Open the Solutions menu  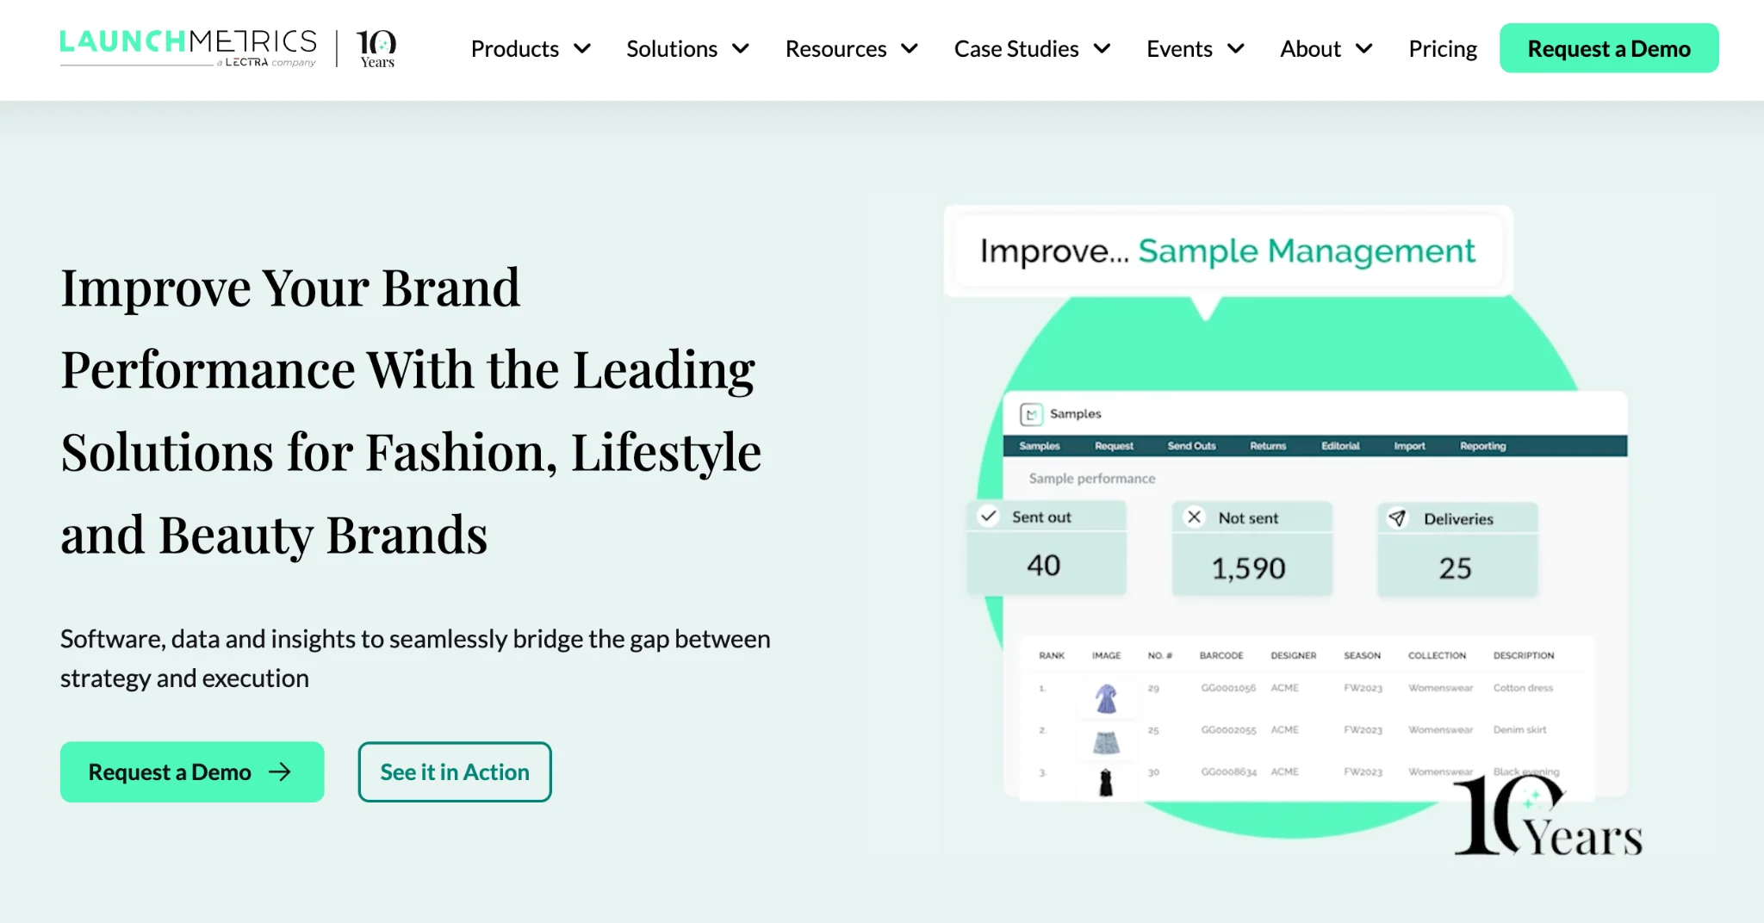click(672, 49)
